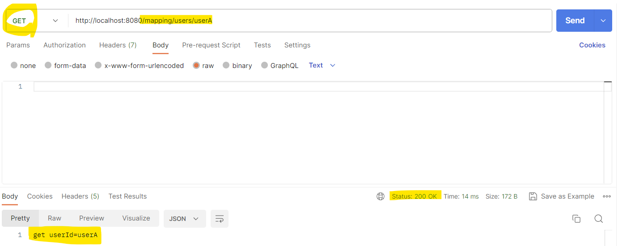Image resolution: width=618 pixels, height=246 pixels.
Task: Click the Send button
Action: click(575, 21)
